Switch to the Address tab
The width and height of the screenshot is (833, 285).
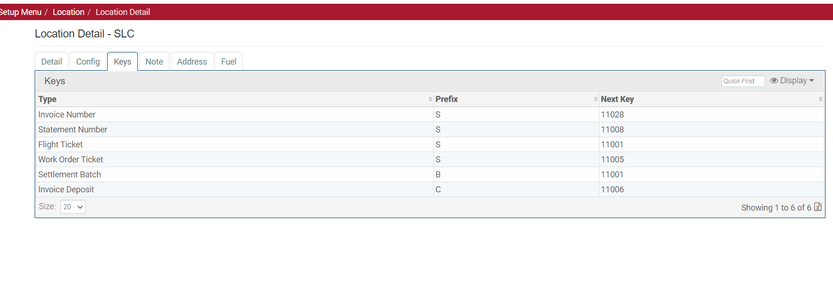[192, 62]
